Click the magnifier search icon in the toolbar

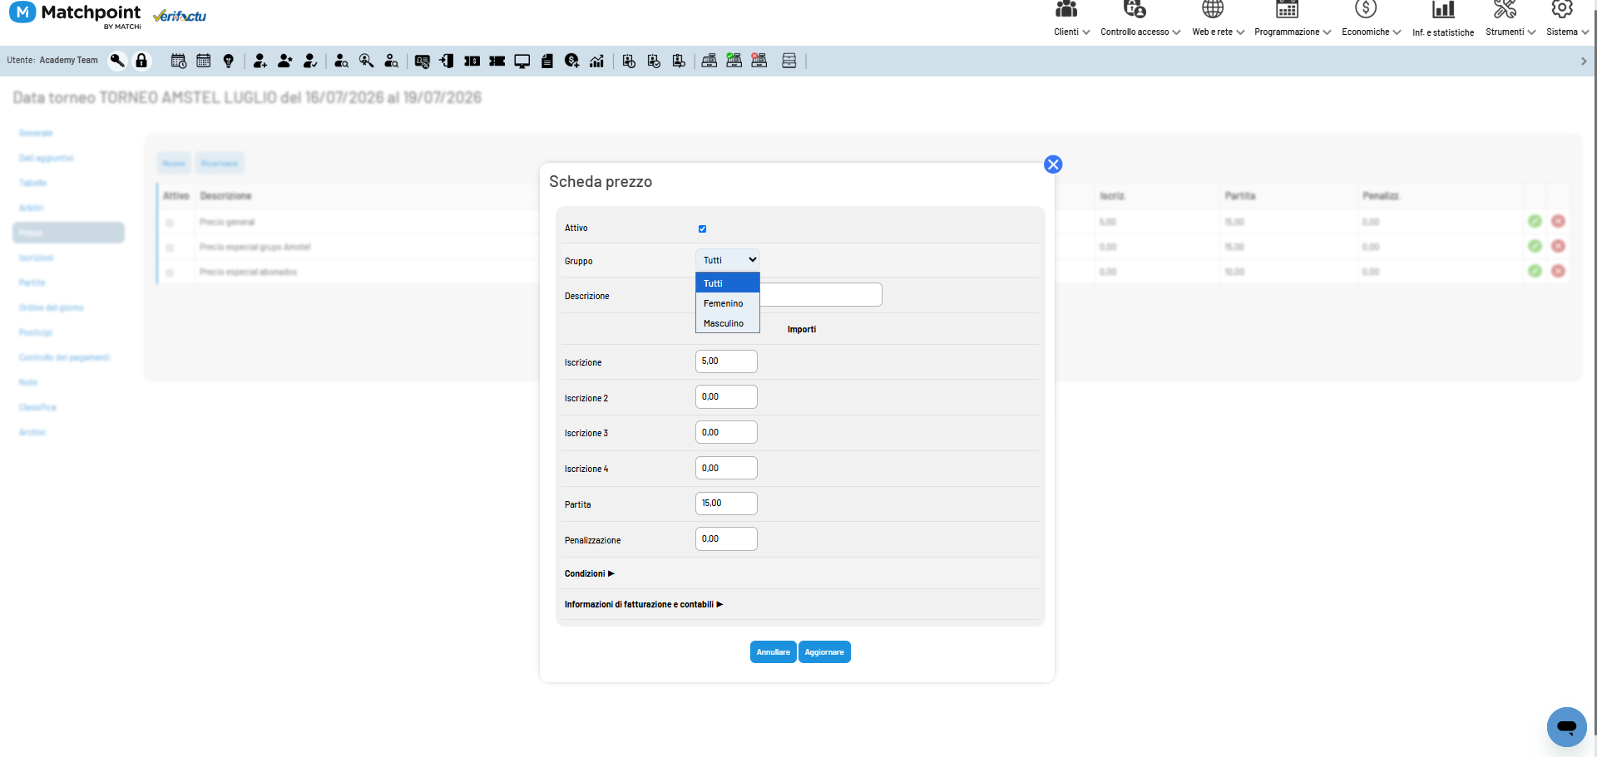point(366,61)
